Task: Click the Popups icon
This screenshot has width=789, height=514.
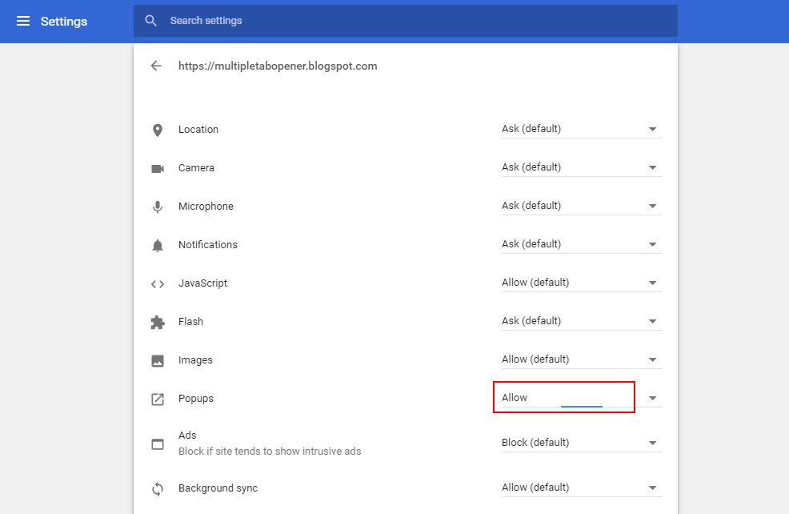Action: point(158,399)
